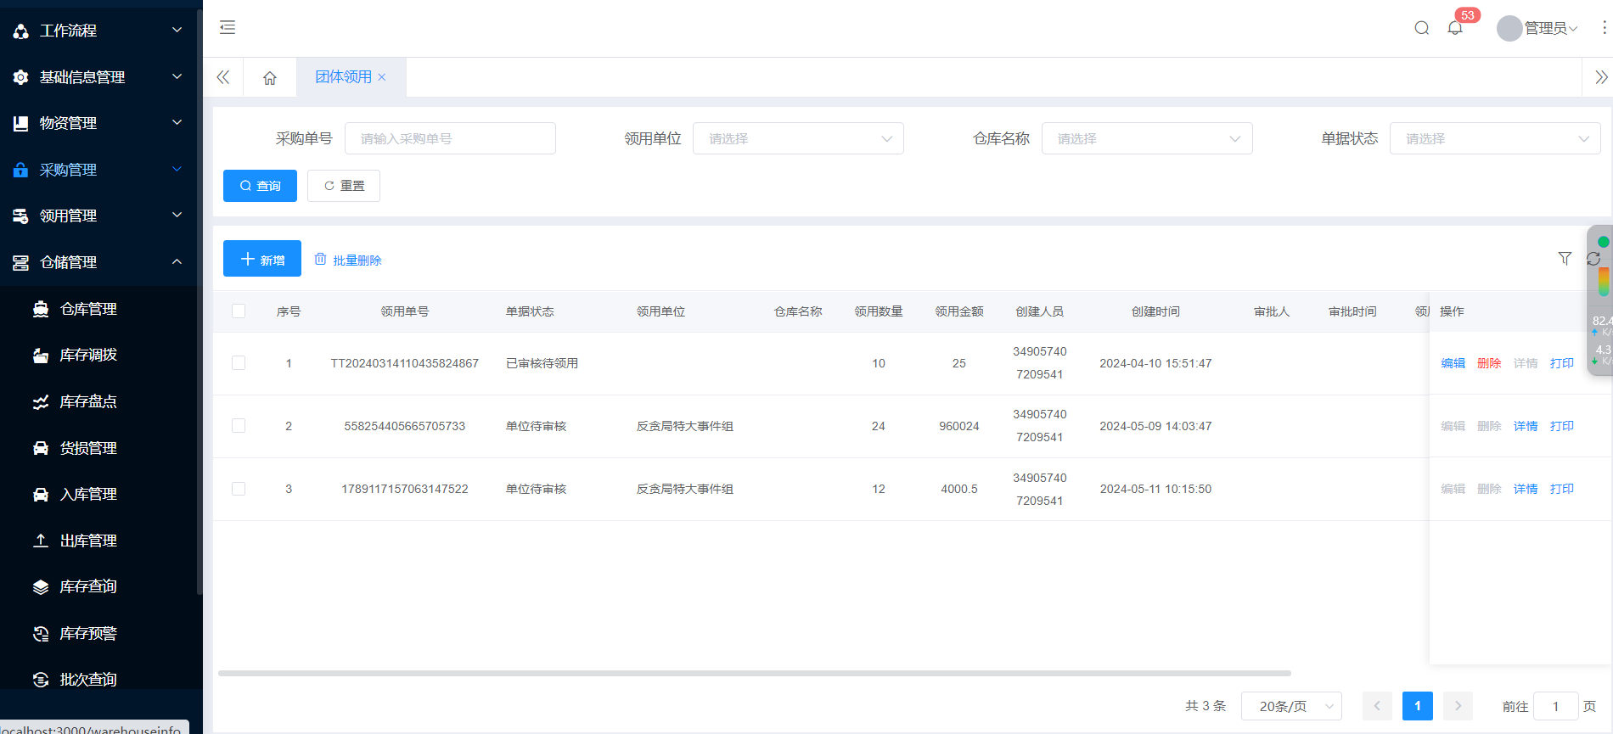Viewport: 1613px width, 734px height.
Task: Click the table filter funnel icon
Action: [1565, 259]
